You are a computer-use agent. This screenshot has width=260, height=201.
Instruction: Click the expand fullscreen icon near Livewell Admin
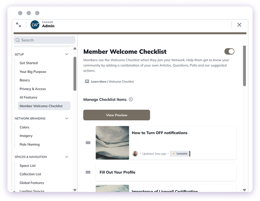coord(18,24)
